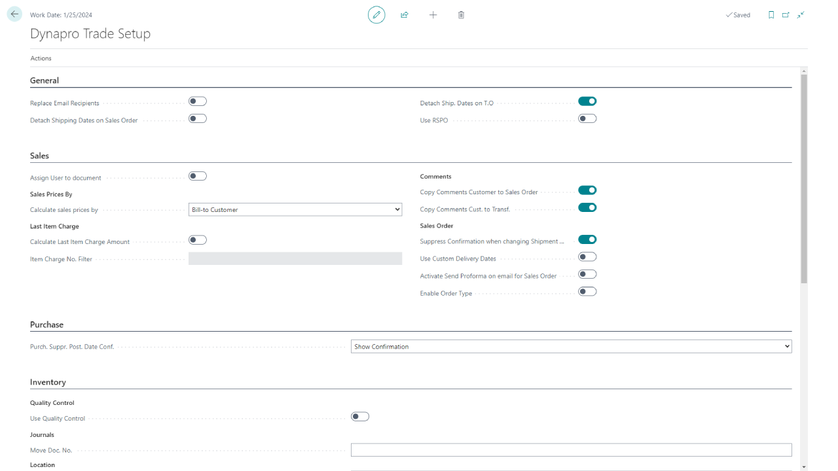Go back with the arrow icon
The image size is (838, 471).
pyautogui.click(x=14, y=14)
